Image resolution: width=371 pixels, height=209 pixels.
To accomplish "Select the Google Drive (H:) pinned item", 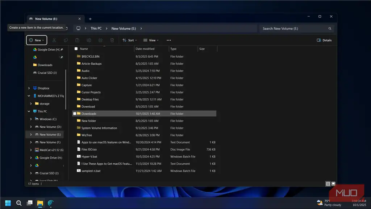I will tap(48, 49).
